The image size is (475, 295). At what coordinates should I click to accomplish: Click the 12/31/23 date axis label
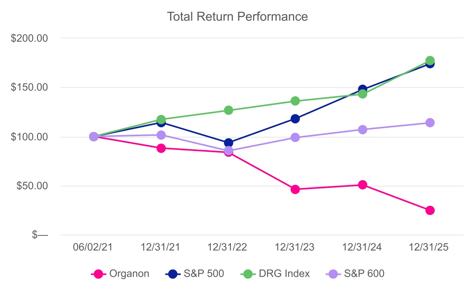[x=295, y=248]
